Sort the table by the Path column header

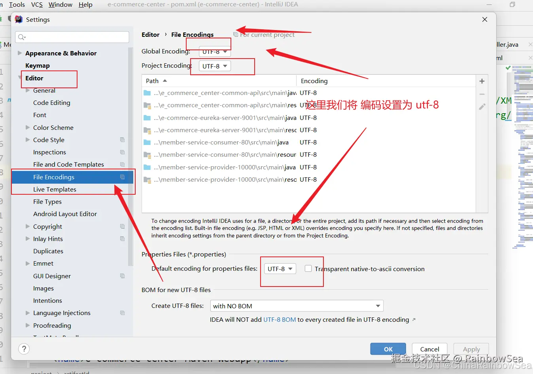(x=219, y=81)
